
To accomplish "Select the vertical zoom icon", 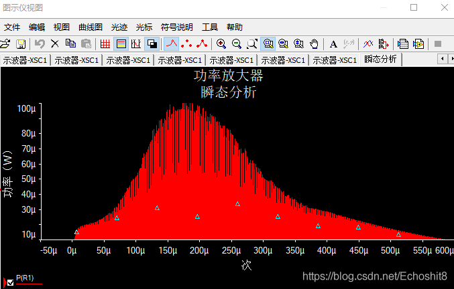I will [298, 44].
